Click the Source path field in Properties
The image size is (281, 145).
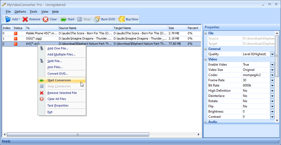[x=259, y=38]
